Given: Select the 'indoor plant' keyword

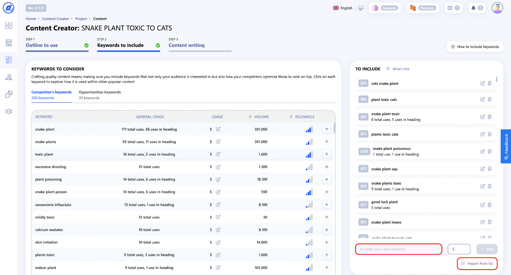Looking at the screenshot, I should tap(46, 268).
